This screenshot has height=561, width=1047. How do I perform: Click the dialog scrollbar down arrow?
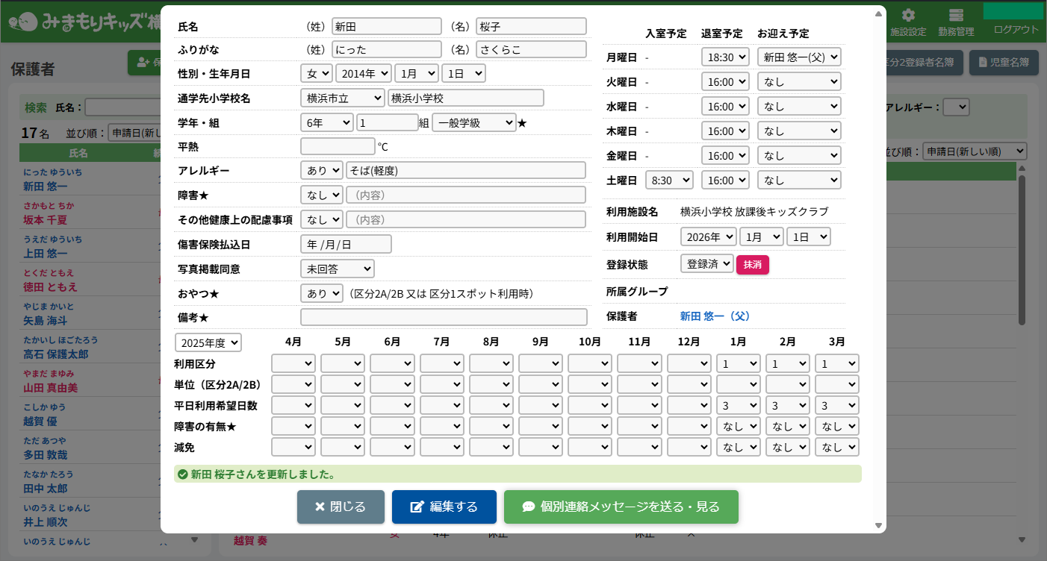click(878, 526)
